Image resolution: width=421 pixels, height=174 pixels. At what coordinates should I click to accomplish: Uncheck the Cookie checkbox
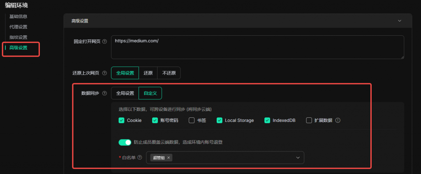tap(121, 120)
